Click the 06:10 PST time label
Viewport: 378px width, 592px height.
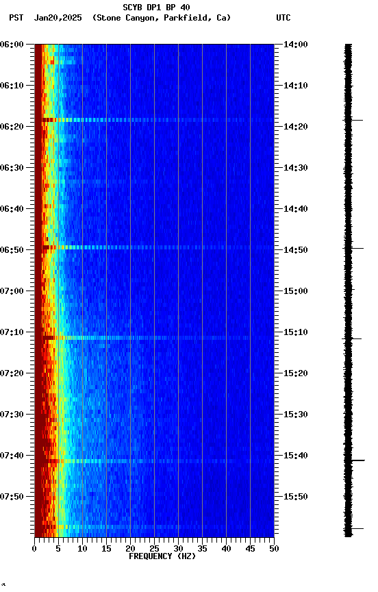click(12, 86)
